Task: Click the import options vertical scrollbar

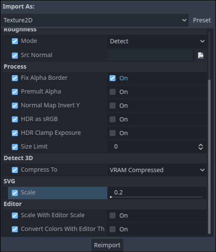Action: [x=209, y=157]
